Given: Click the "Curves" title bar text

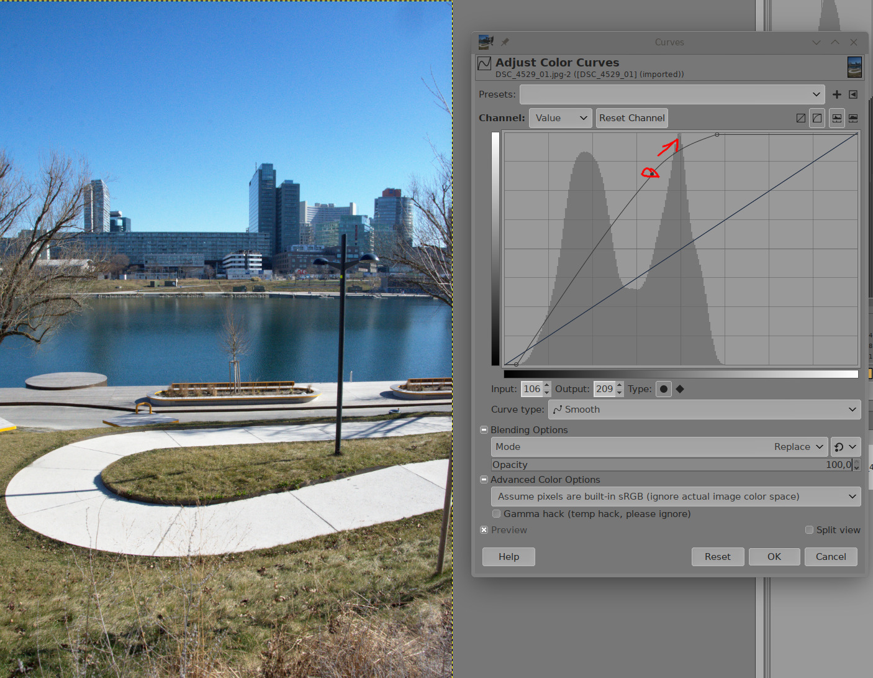Looking at the screenshot, I should point(669,42).
